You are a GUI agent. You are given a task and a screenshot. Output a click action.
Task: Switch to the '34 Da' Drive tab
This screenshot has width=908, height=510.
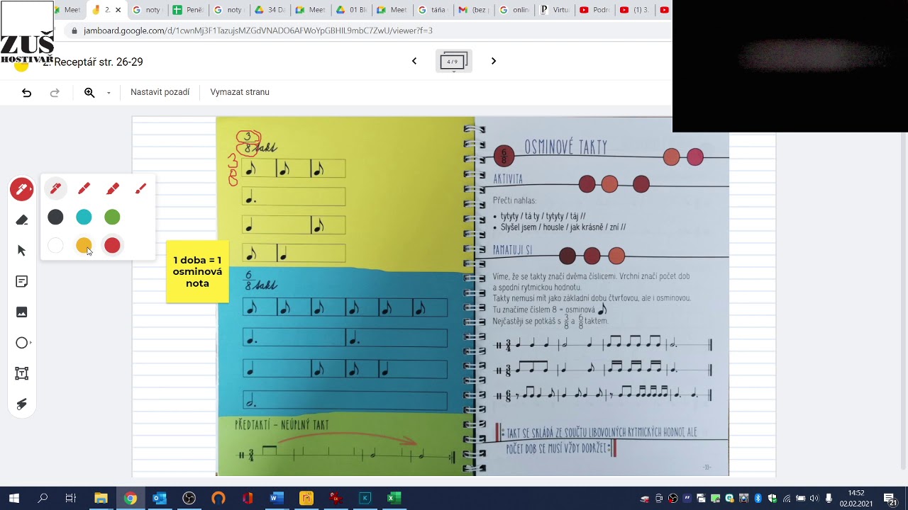pos(270,10)
